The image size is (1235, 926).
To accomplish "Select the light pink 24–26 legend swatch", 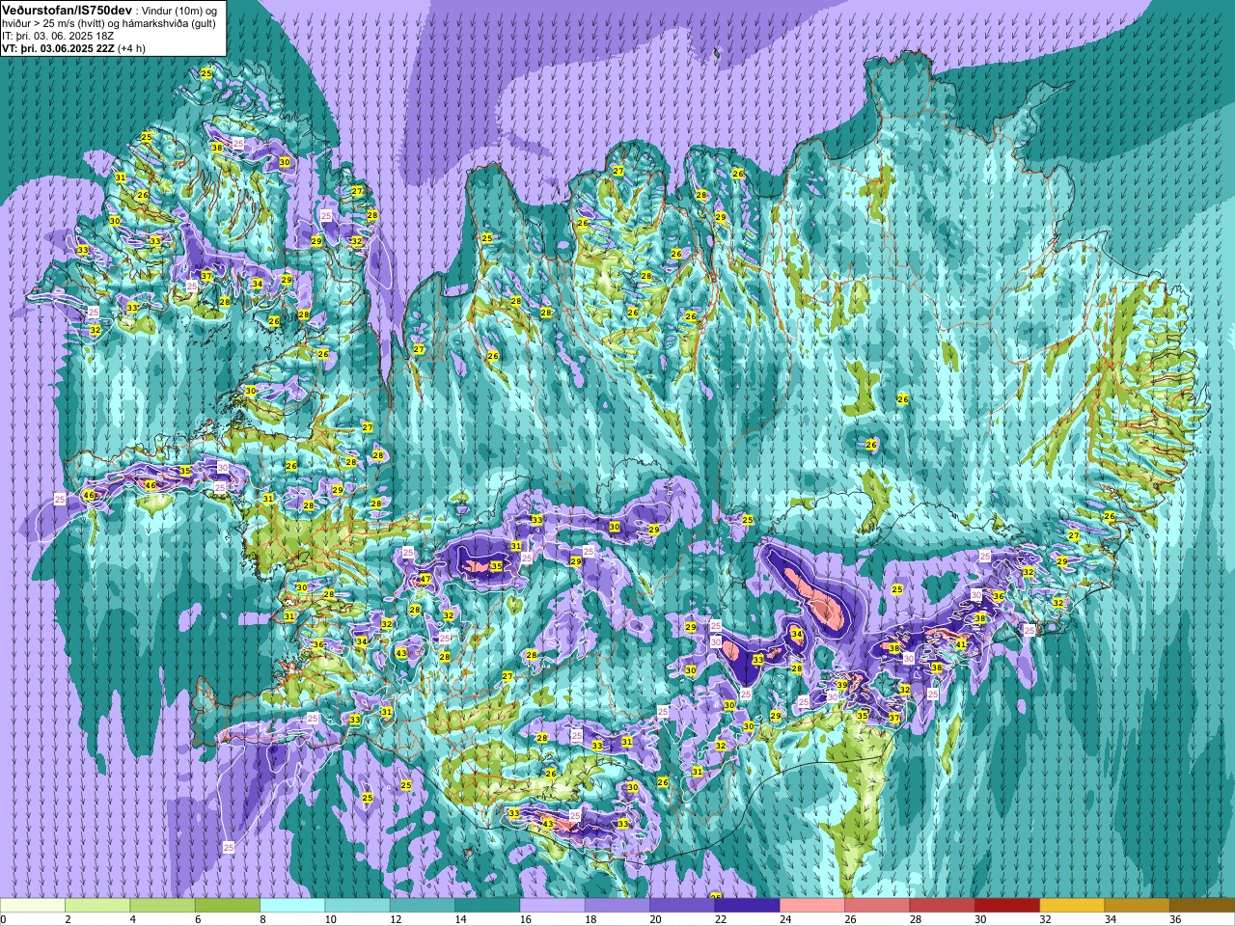I will click(812, 906).
